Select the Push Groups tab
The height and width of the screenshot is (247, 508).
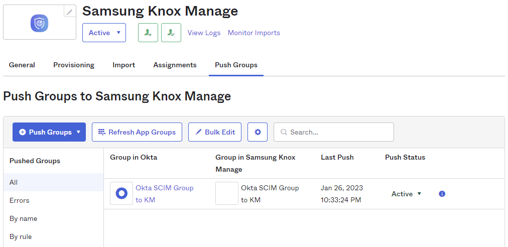pyautogui.click(x=236, y=65)
